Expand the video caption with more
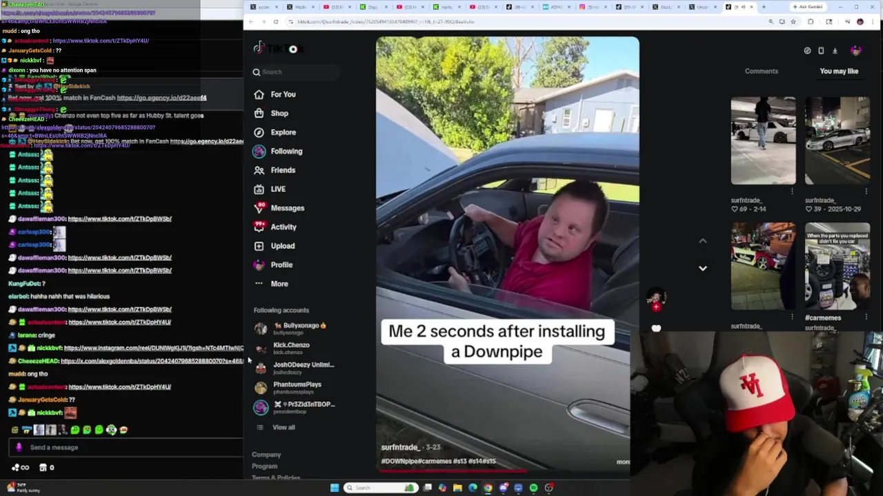Viewport: 883px width, 496px height. click(623, 462)
